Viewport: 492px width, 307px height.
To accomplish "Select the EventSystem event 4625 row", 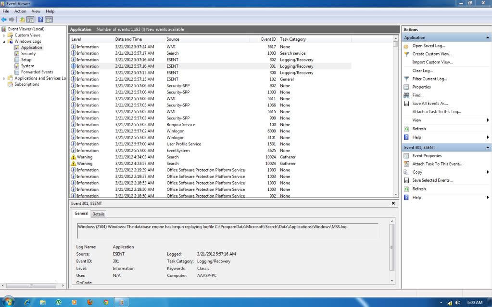I will 210,151.
